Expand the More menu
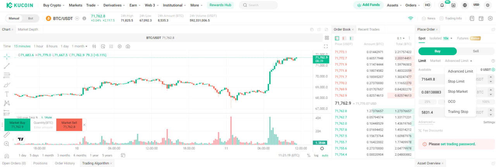The height and width of the screenshot is (167, 496). (x=196, y=5)
